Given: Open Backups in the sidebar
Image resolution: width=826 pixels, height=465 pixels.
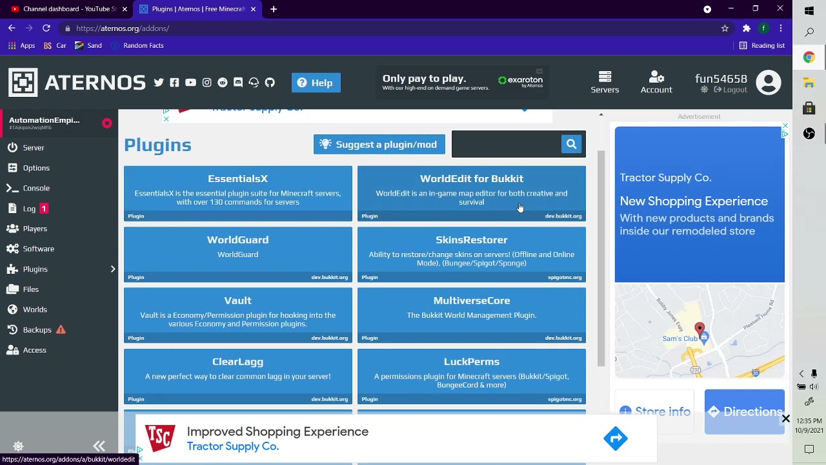Looking at the screenshot, I should click(59, 330).
